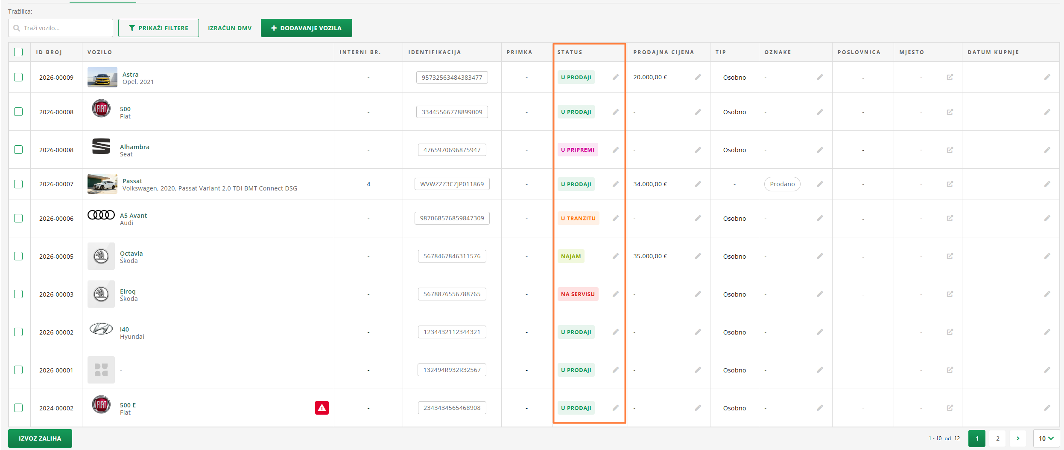The height and width of the screenshot is (450, 1064).
Task: Open rows-per-page dropdown showing 10
Action: [x=1046, y=438]
